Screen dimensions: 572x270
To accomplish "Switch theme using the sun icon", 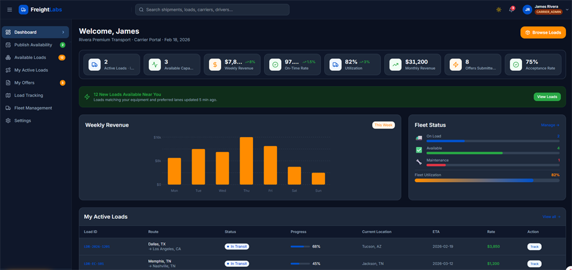I will 499,10.
